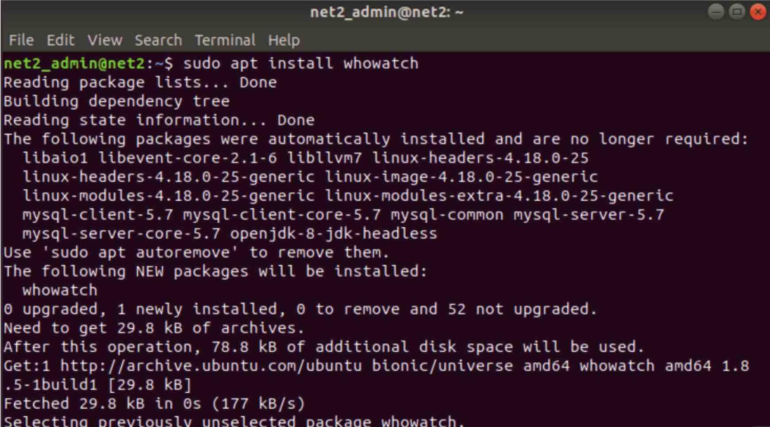Image resolution: width=770 pixels, height=427 pixels.
Task: Click the archive.ubuntu.com URL in output
Action: point(211,366)
